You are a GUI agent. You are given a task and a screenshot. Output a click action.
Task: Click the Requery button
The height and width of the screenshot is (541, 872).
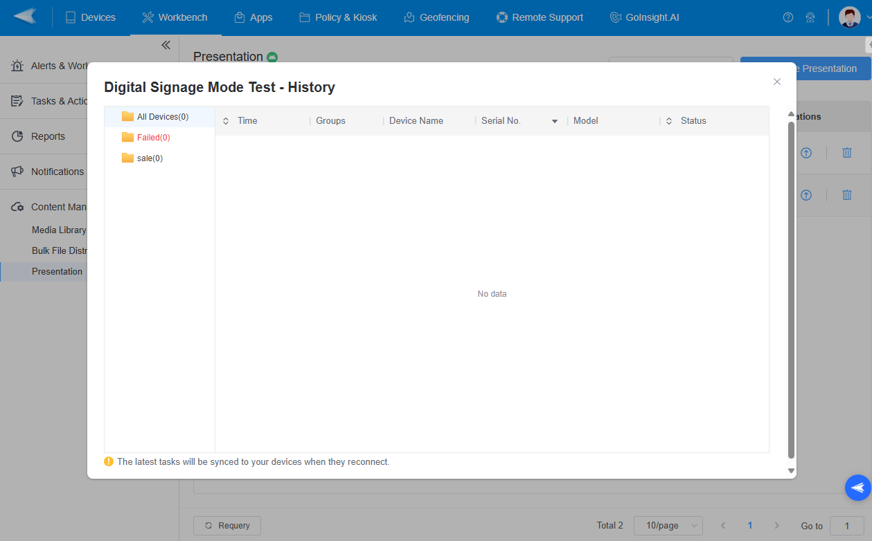point(226,526)
